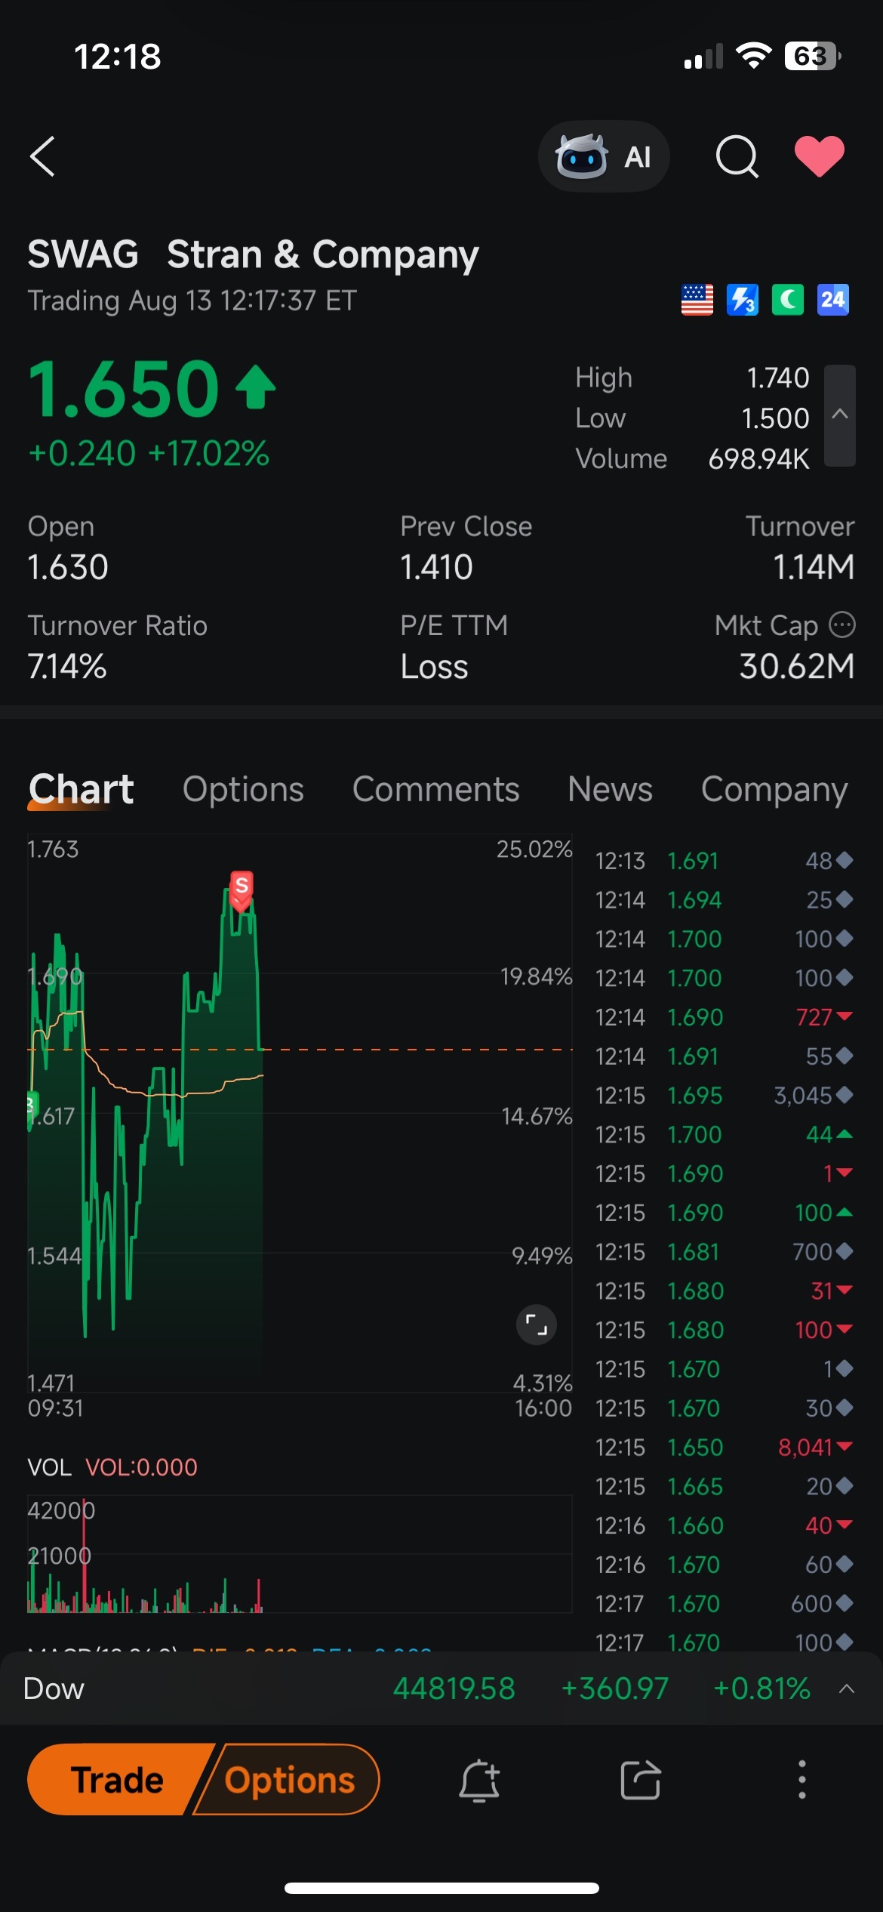Tap the 24-hour trading icon
Image resolution: width=883 pixels, height=1912 pixels.
pyautogui.click(x=832, y=300)
